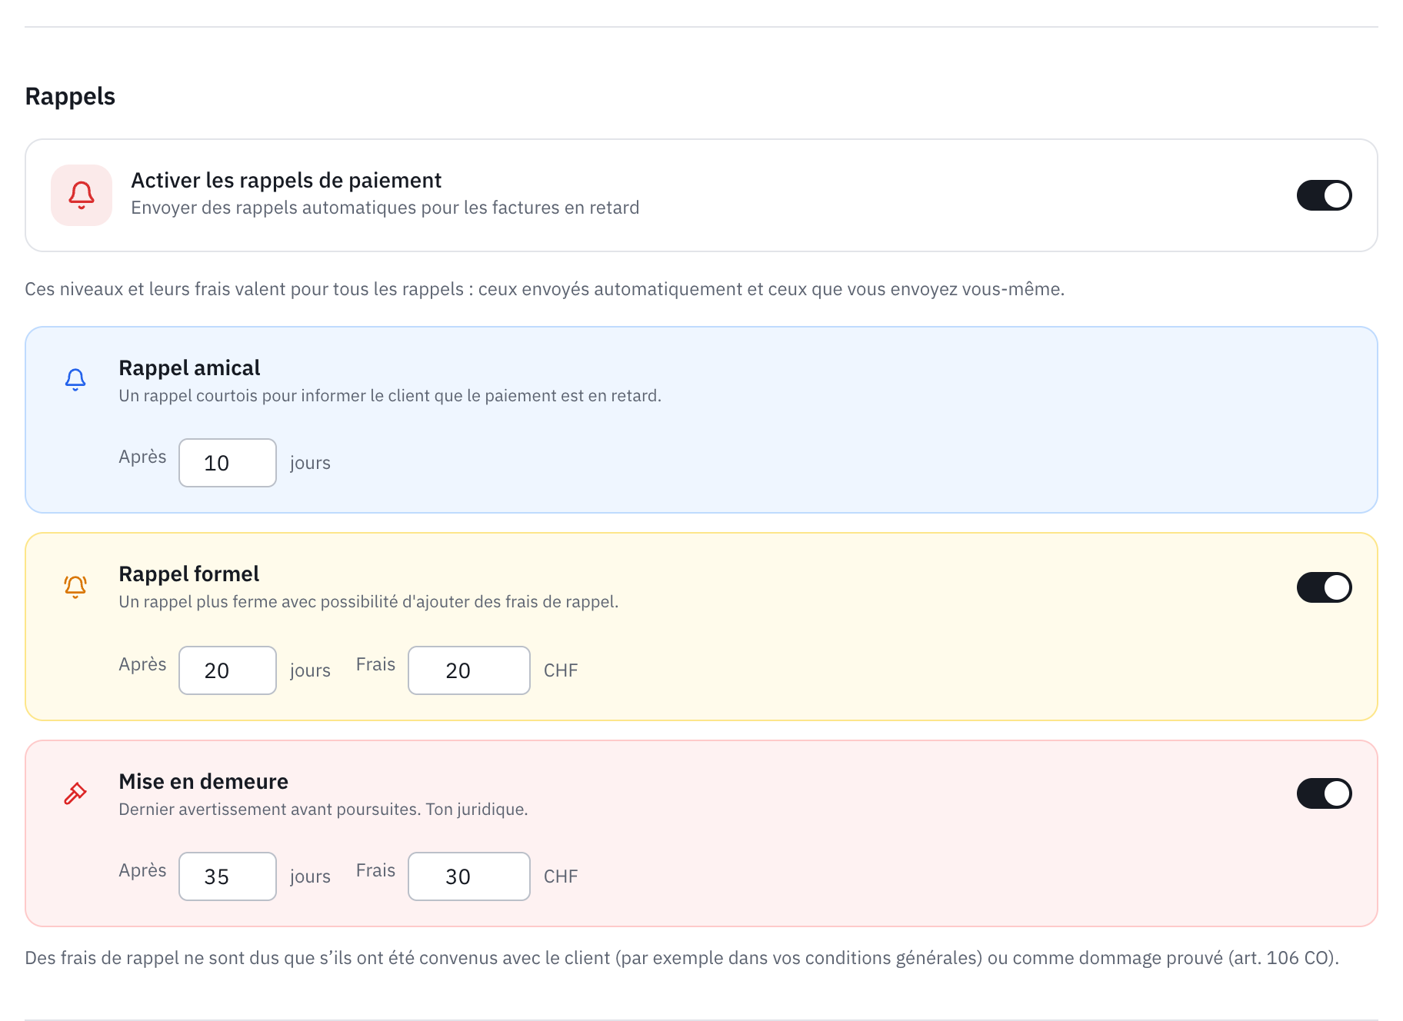1403x1021 pixels.
Task: Click the jours label in the Rappel formel card
Action: [311, 670]
